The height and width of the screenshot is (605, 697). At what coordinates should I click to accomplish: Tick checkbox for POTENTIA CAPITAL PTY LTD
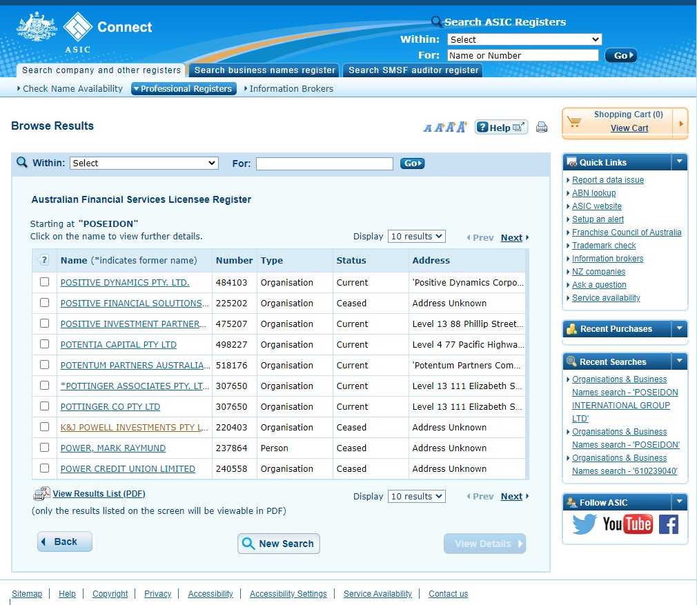pyautogui.click(x=44, y=344)
